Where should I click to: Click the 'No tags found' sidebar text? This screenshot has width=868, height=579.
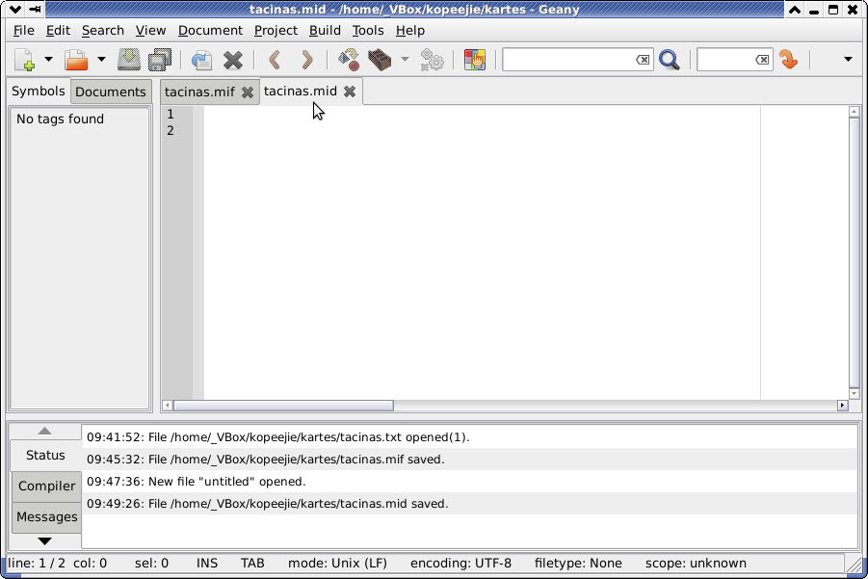[x=60, y=119]
